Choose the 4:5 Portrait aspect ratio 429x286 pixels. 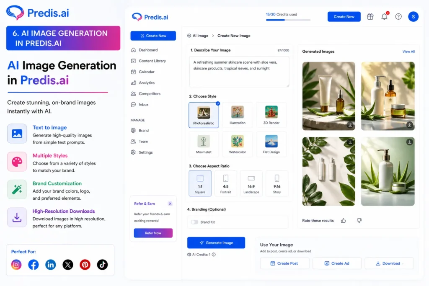pos(225,183)
